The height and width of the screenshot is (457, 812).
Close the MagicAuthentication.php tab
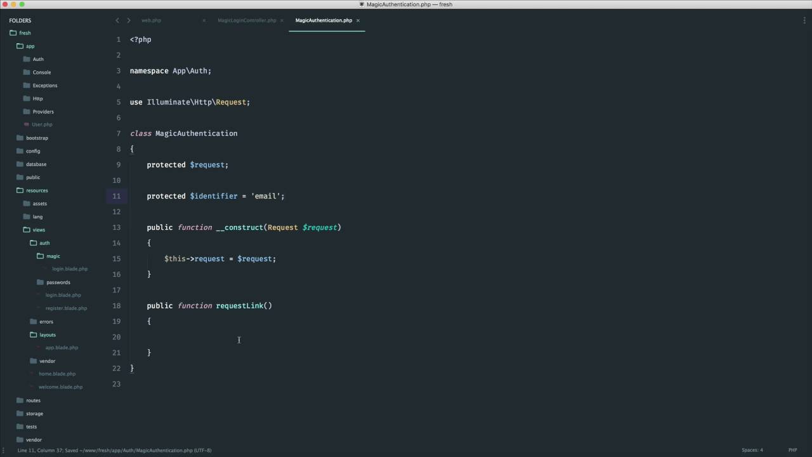pyautogui.click(x=358, y=20)
